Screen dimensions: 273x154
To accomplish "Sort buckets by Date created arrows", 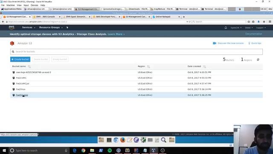I will pos(204,67).
